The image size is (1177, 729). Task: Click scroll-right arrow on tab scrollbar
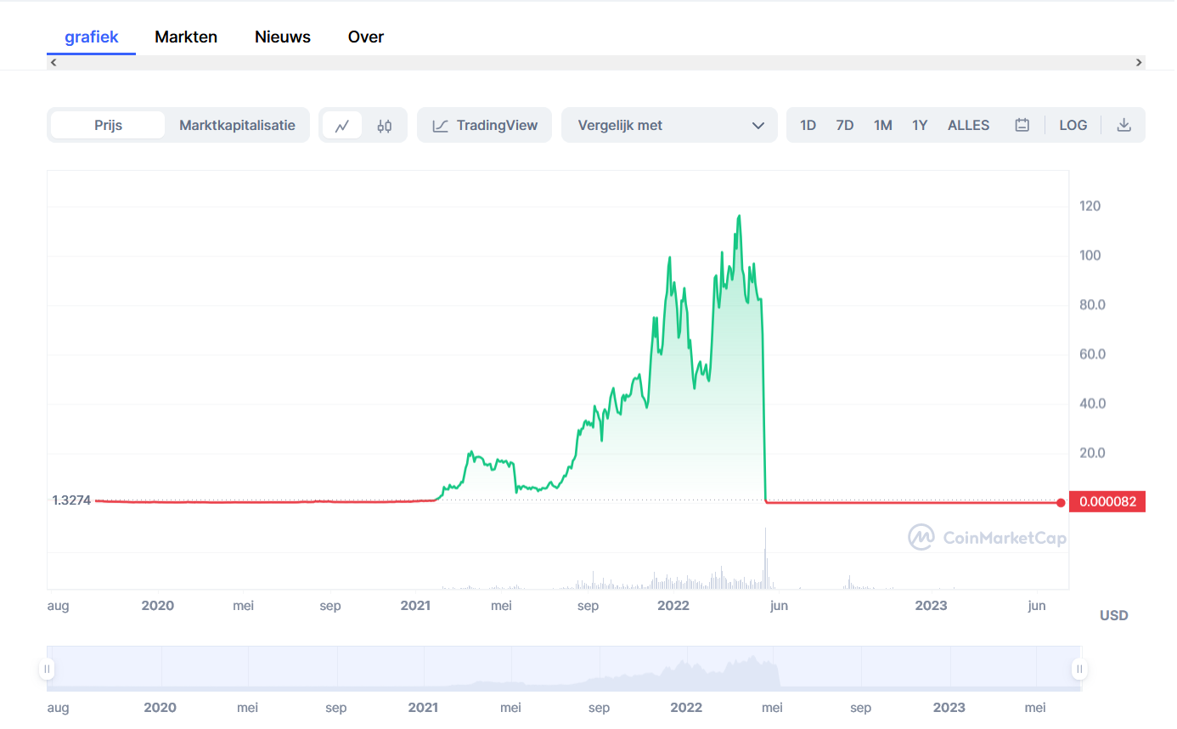click(x=1139, y=63)
